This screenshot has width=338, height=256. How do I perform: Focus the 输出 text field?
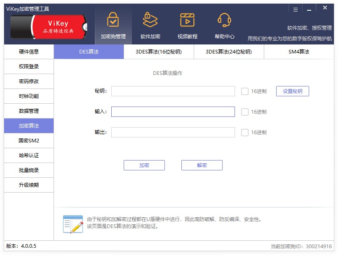click(173, 133)
